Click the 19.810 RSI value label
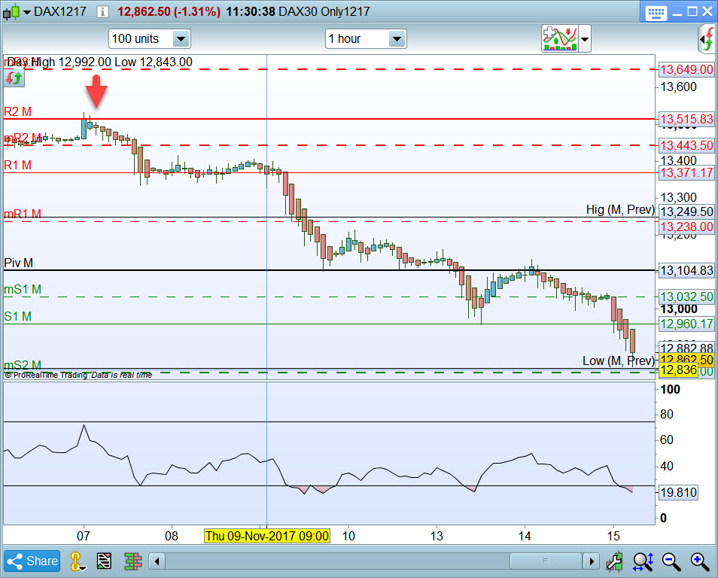This screenshot has width=718, height=578. [x=679, y=492]
